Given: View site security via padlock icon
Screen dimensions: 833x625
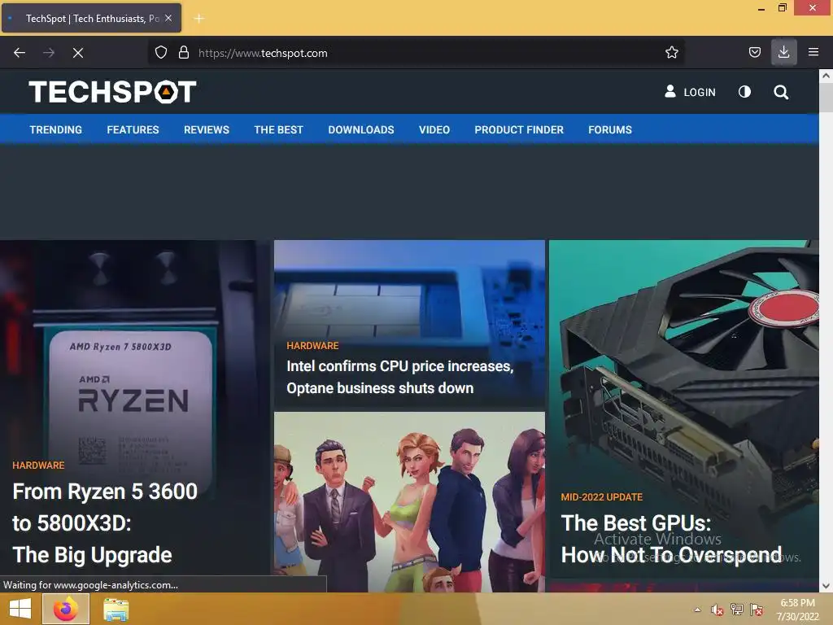Looking at the screenshot, I should (x=184, y=53).
